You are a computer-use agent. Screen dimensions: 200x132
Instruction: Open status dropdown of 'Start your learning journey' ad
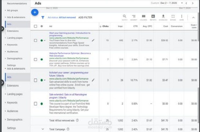(x=45, y=41)
